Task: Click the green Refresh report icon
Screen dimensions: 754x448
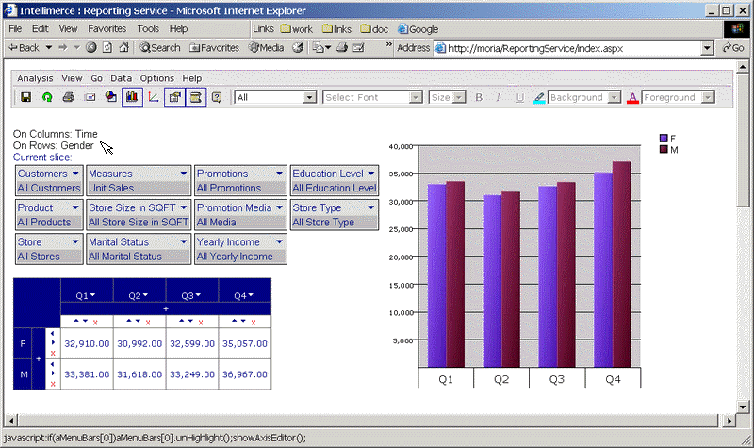Action: [47, 98]
